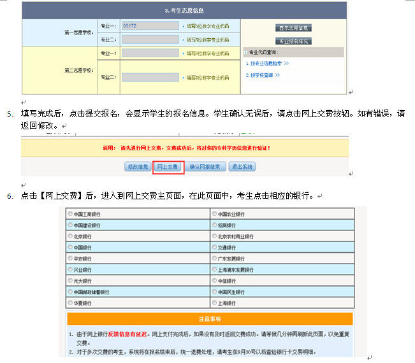The image size is (415, 363).
Task: Click first-choice 专业一 field containing 05172
Action: pos(150,26)
